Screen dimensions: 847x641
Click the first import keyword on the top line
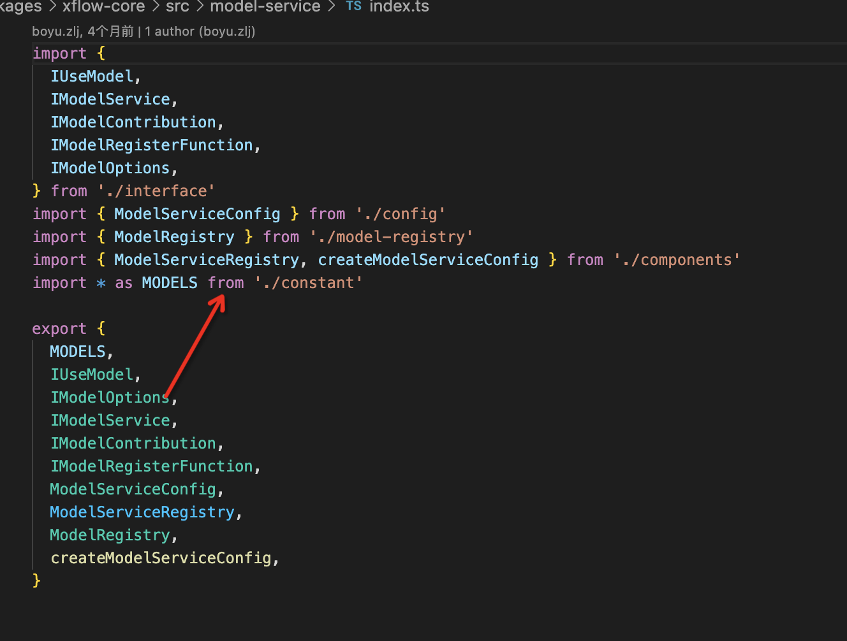(59, 54)
